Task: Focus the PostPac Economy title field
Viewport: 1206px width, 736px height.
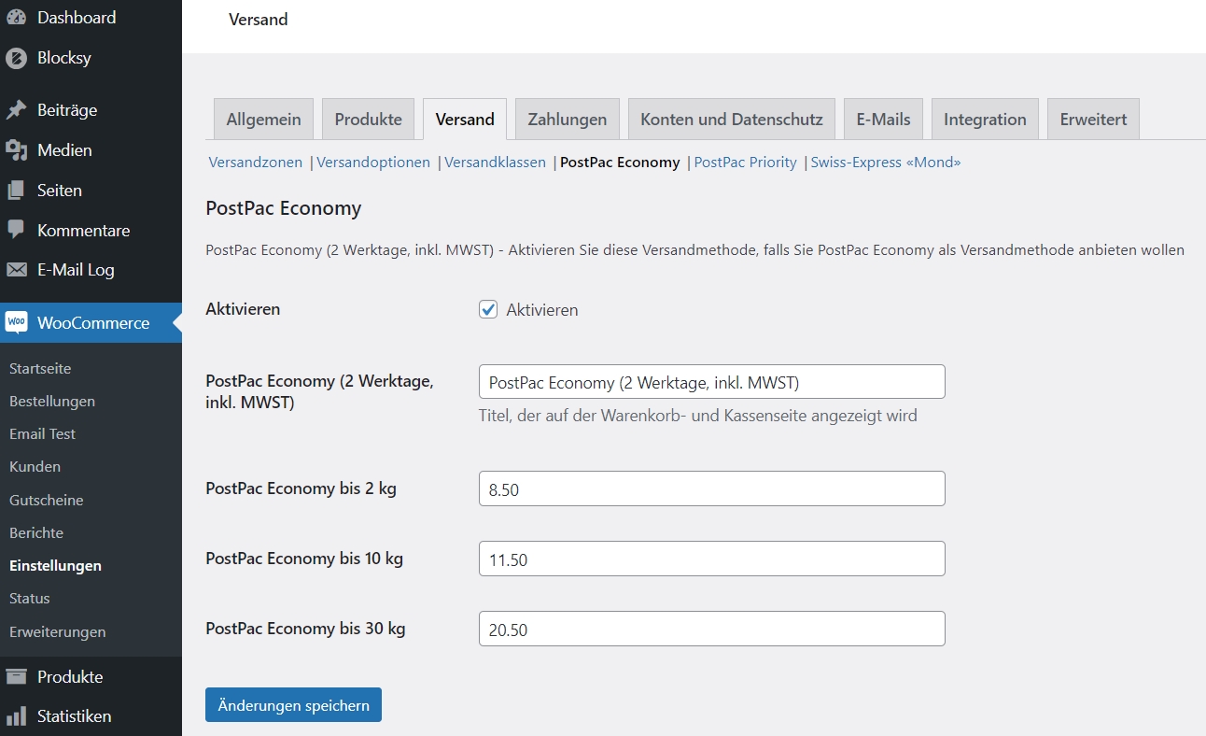Action: pyautogui.click(x=711, y=382)
